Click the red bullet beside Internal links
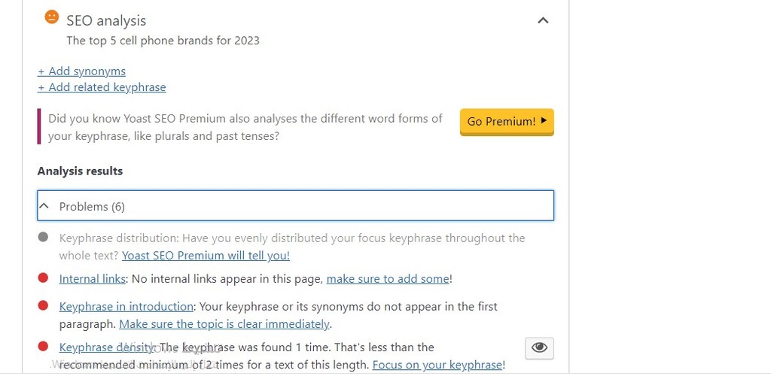771x376 pixels. coord(43,277)
